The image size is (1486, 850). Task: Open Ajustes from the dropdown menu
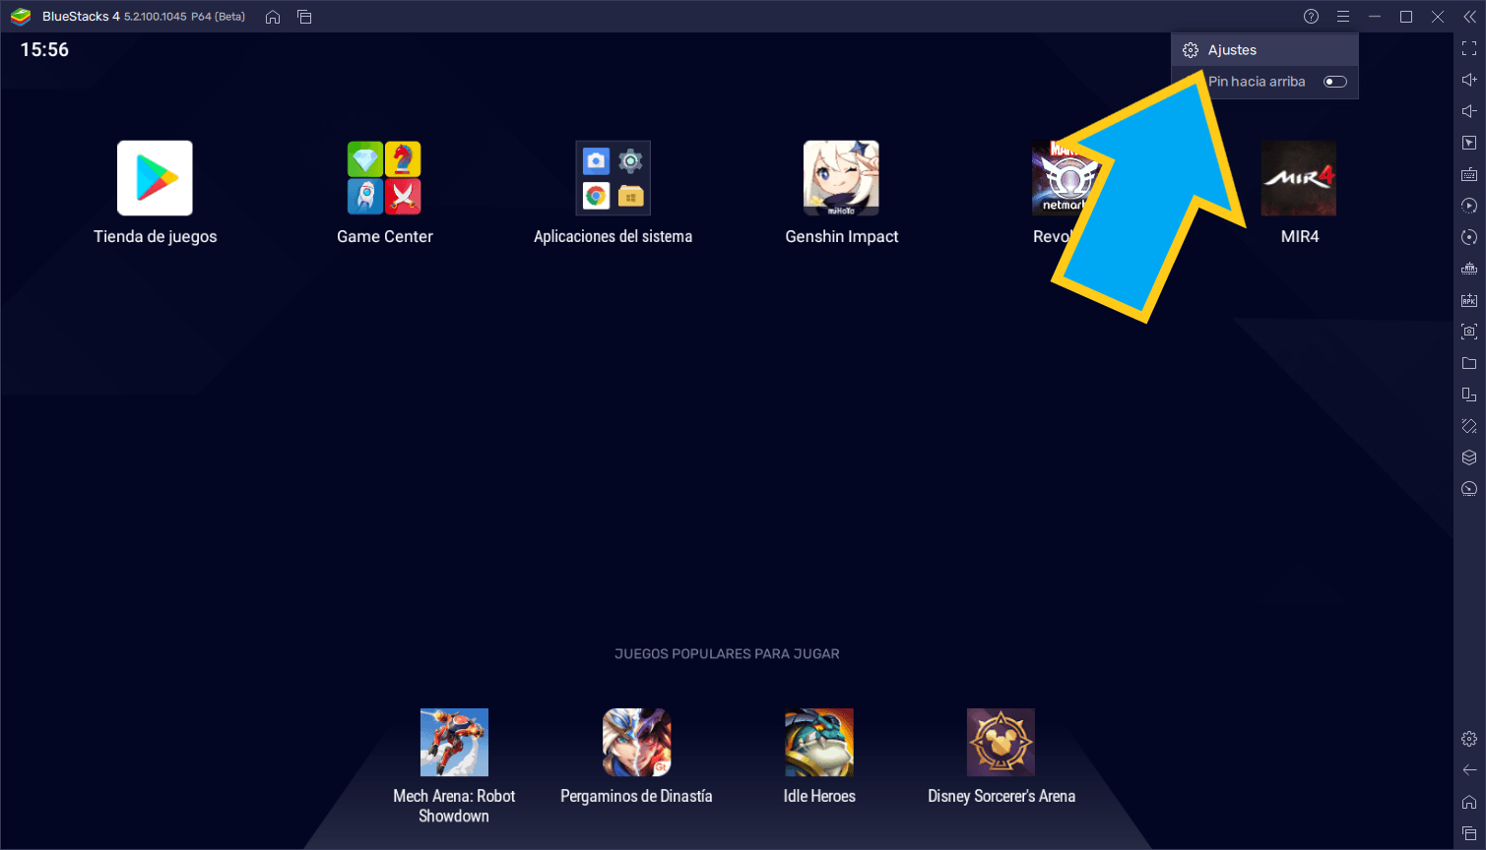[1264, 50]
